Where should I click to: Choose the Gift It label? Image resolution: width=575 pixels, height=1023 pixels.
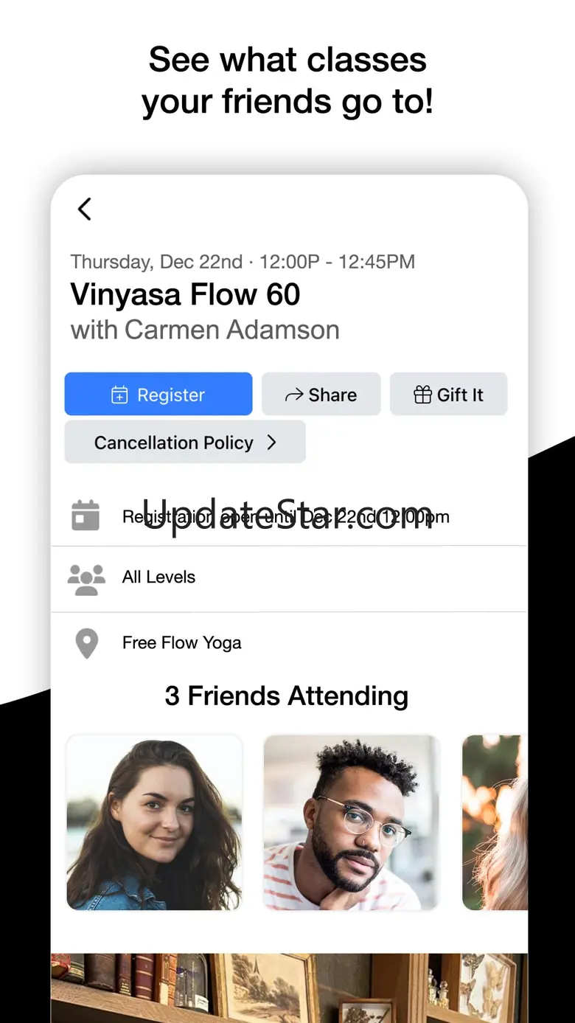point(460,395)
